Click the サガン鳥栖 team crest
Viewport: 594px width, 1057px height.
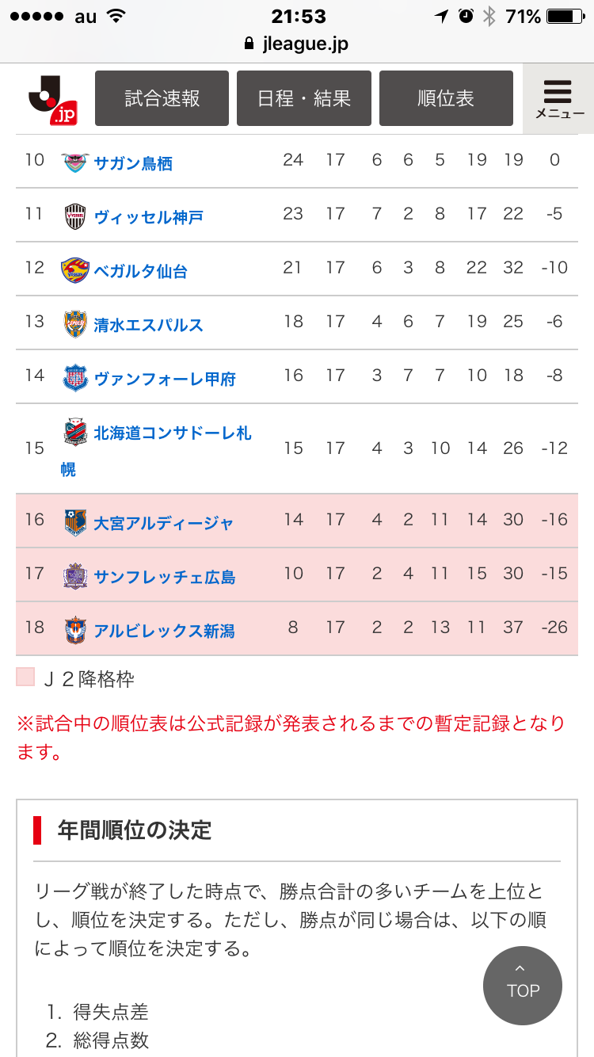[75, 162]
